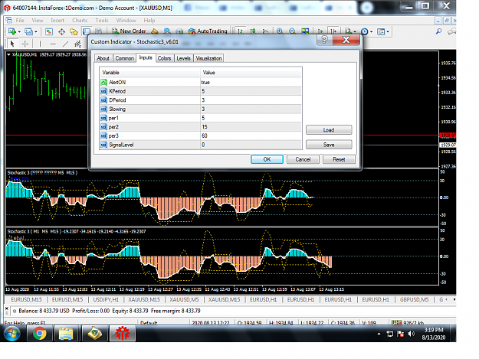This screenshot has height=359, width=479.
Task: Open the Navigator folder-star icon
Action: (74, 31)
